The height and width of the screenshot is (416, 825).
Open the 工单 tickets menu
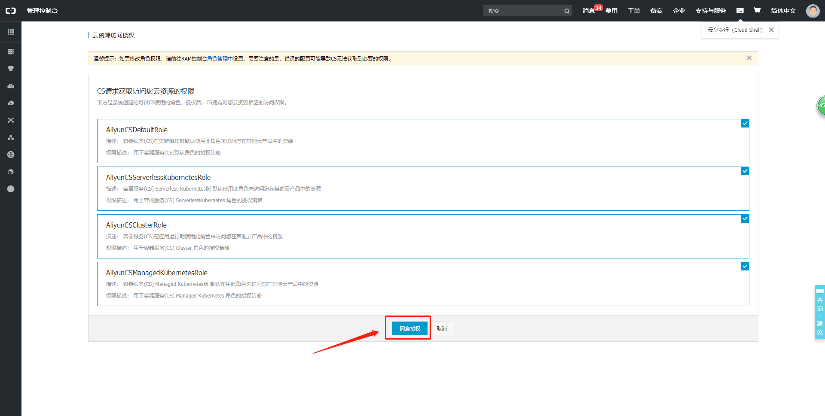pyautogui.click(x=634, y=11)
